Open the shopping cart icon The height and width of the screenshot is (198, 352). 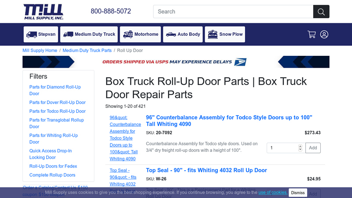pos(312,34)
